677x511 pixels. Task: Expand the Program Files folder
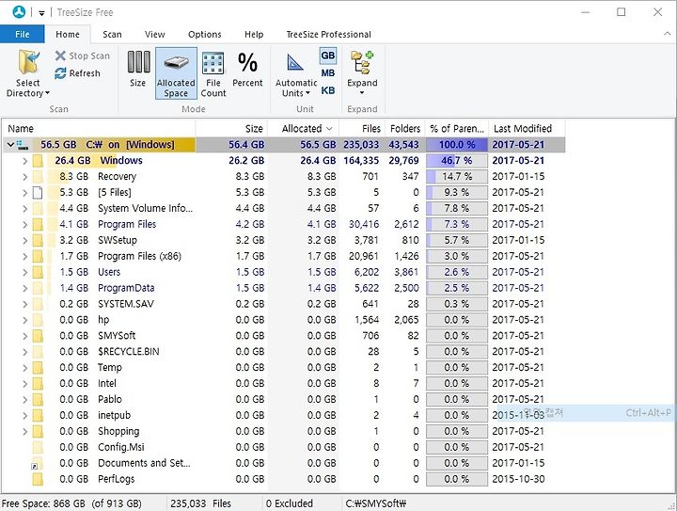coord(24,225)
